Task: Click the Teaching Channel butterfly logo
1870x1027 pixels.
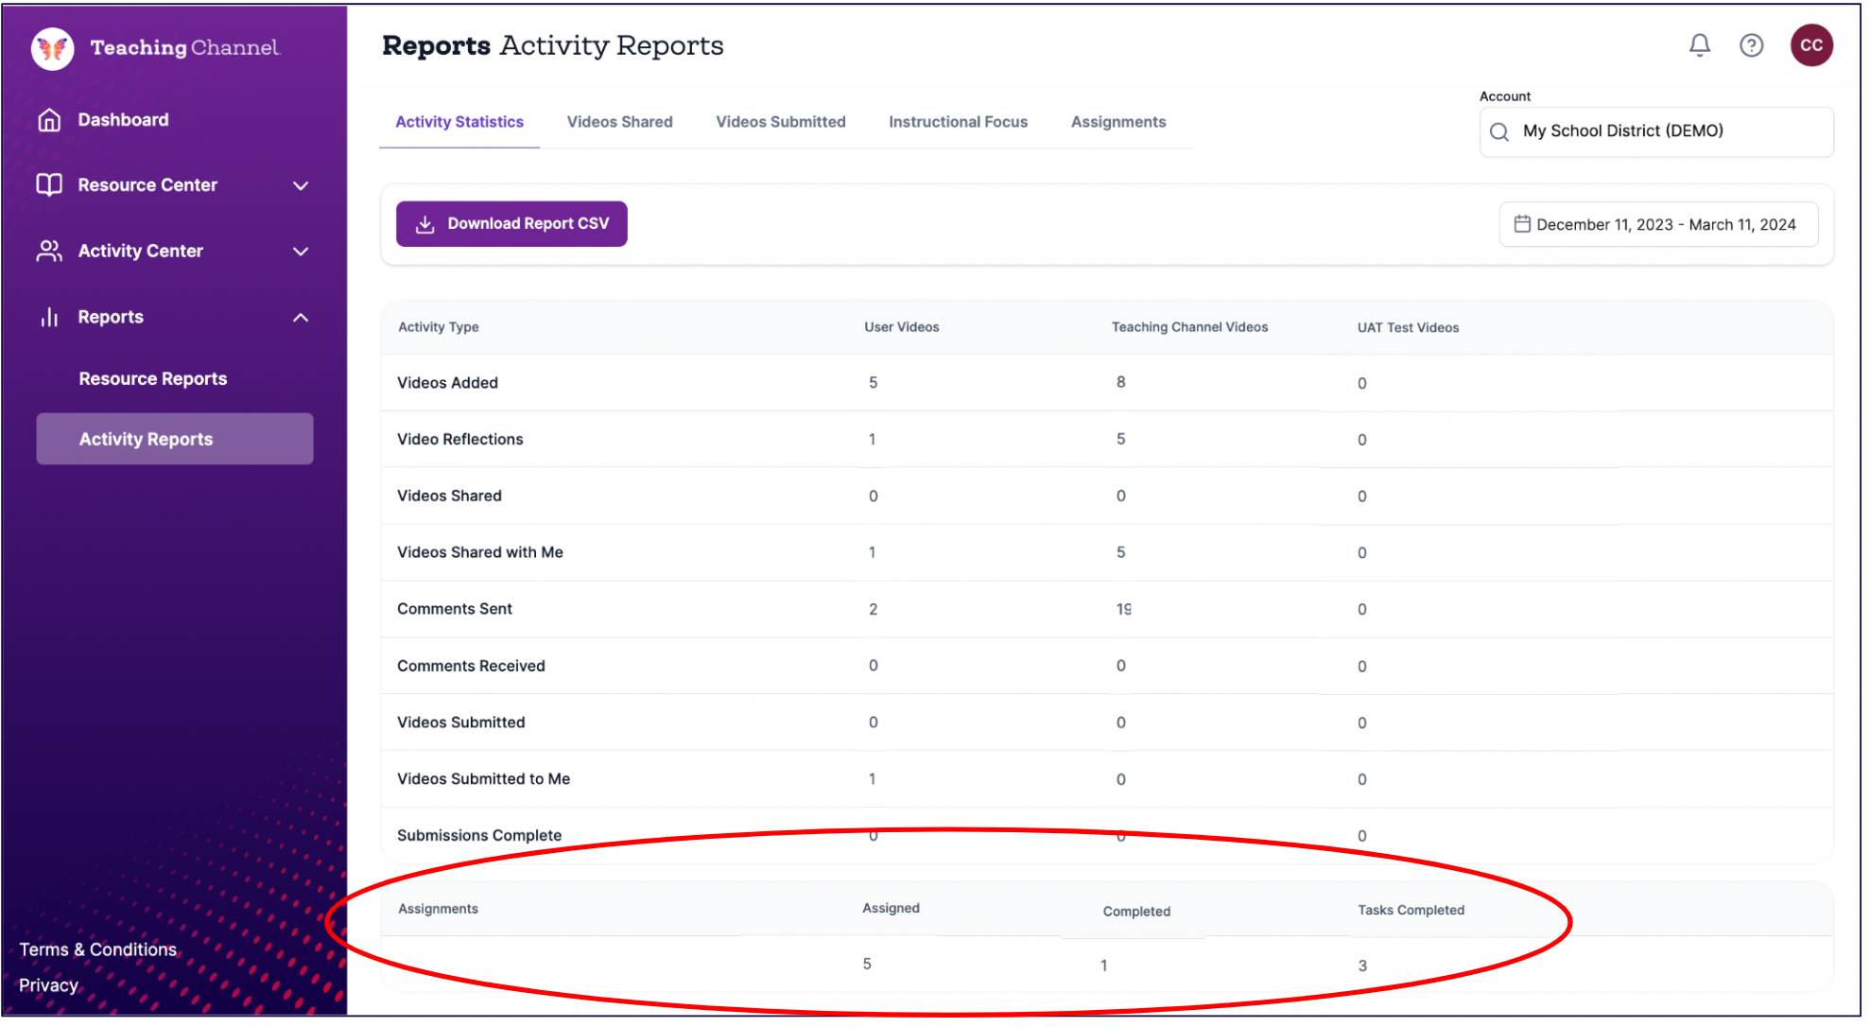Action: pos(52,47)
